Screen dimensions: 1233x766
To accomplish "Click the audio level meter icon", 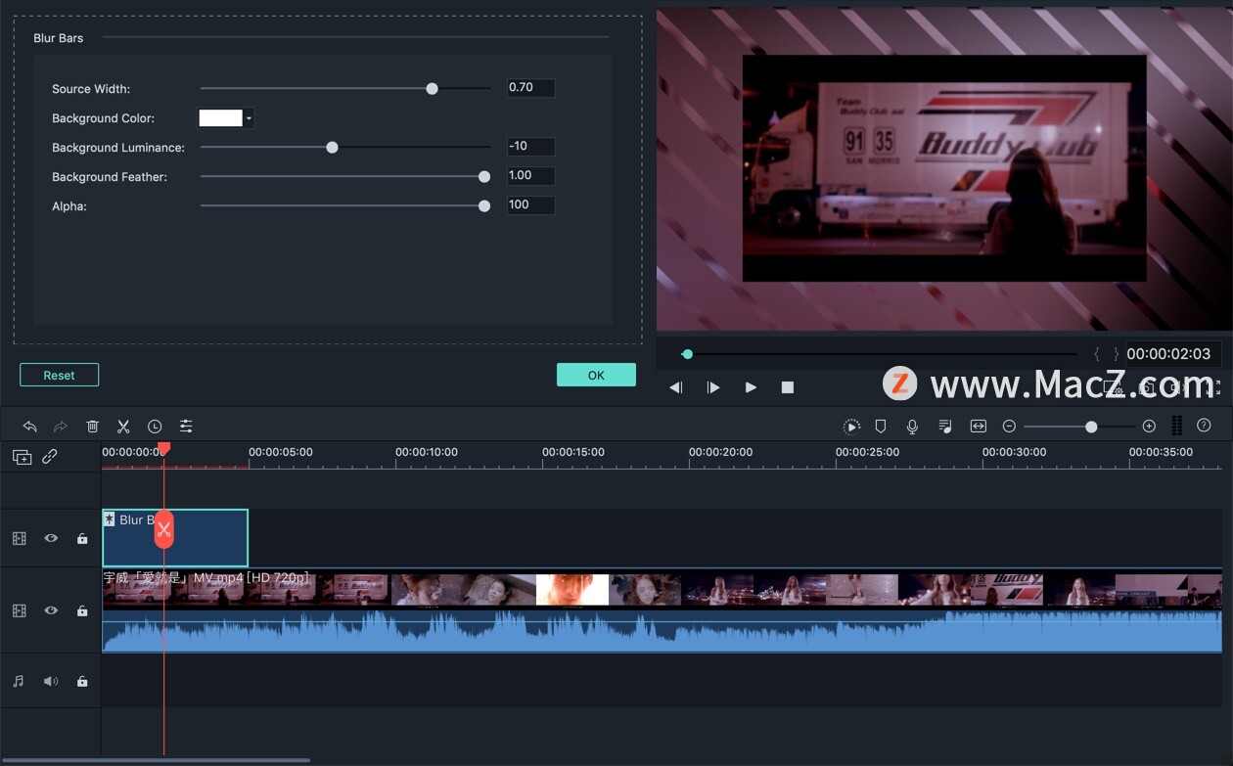I will [1177, 427].
